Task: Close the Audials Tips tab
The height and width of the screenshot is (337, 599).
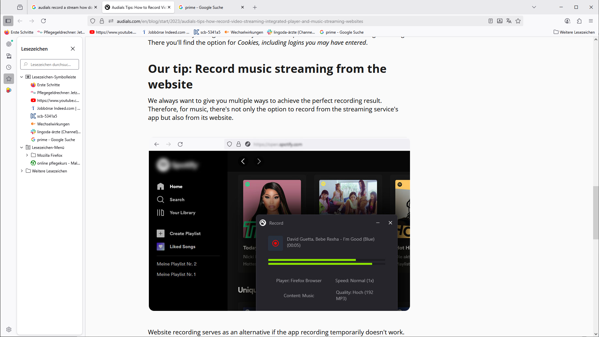Action: point(169,7)
